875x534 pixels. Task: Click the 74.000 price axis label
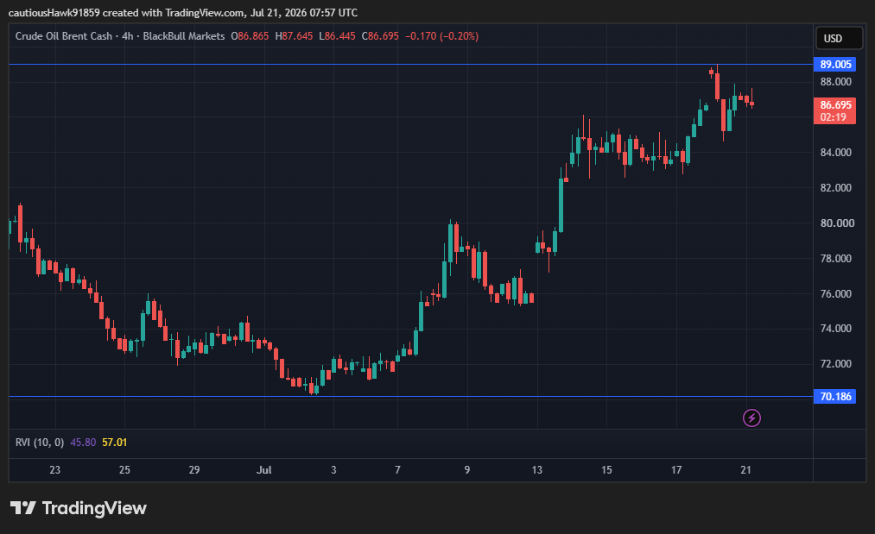point(835,329)
